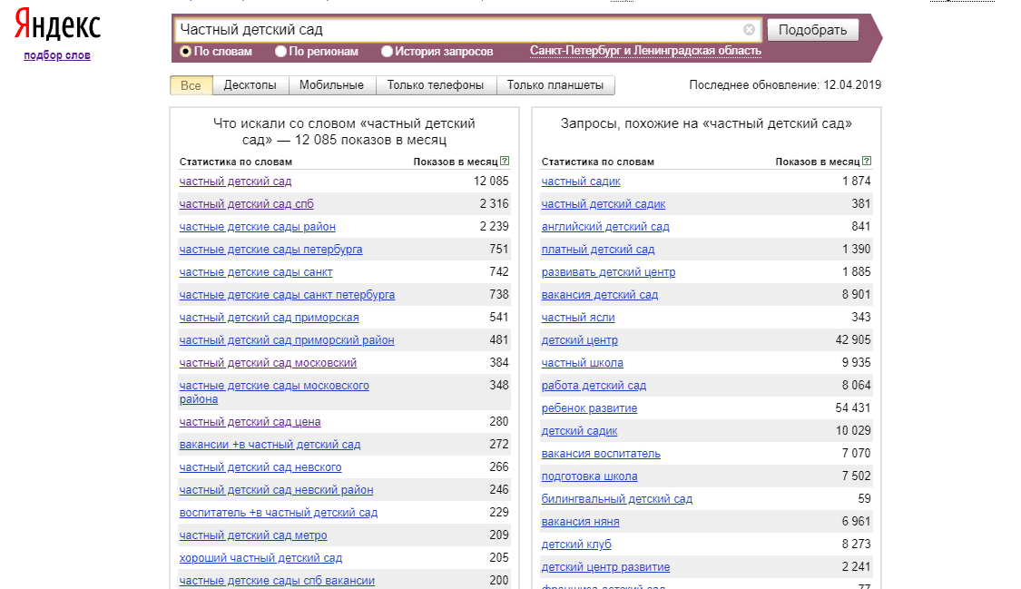Open the region selector 'Санкт-Петербург и Ленинградская область'
The height and width of the screenshot is (589, 1021).
pos(645,51)
